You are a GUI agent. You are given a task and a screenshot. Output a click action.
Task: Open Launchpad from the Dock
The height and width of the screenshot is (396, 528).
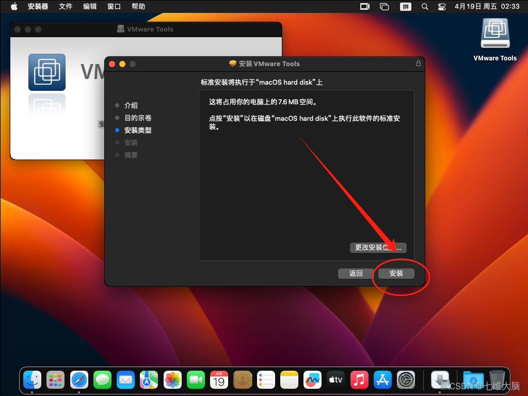(56, 380)
